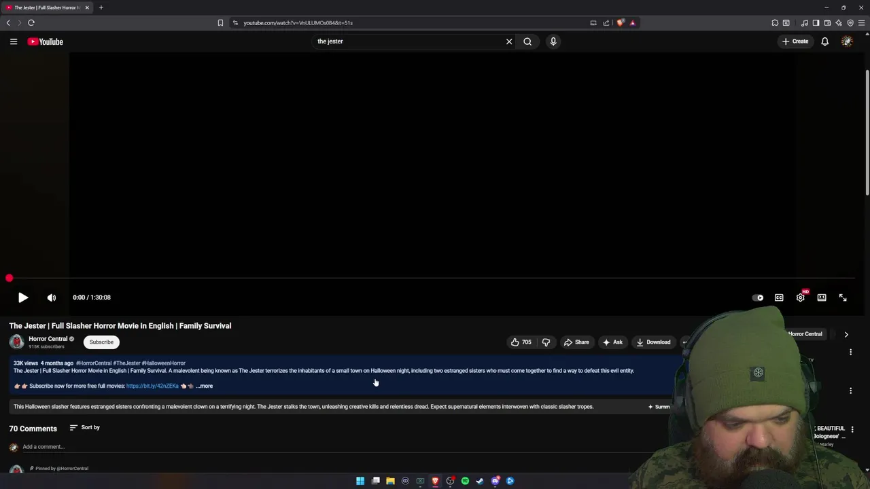
Task: Open the 70 Comments heading
Action: click(x=33, y=429)
